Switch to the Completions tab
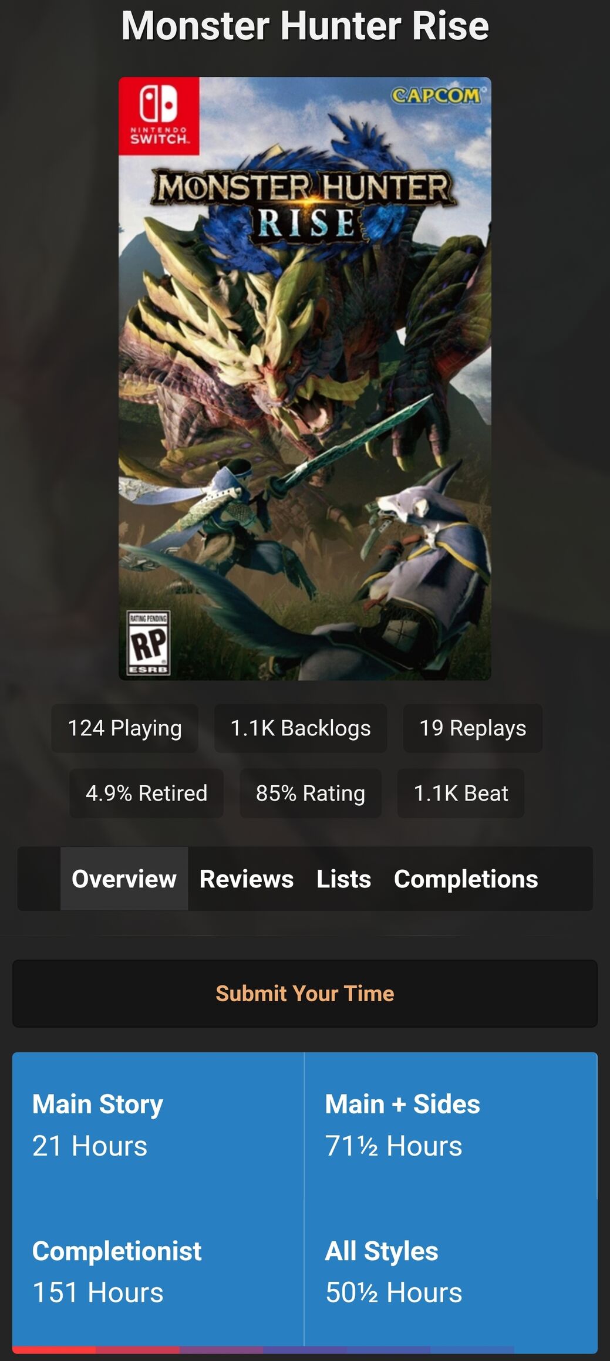 point(466,879)
